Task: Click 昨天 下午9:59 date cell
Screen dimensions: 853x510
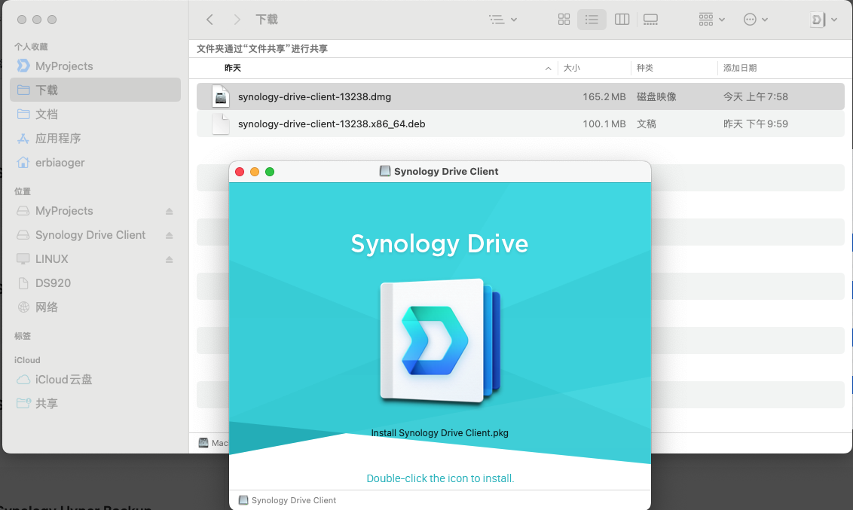Action: click(755, 124)
